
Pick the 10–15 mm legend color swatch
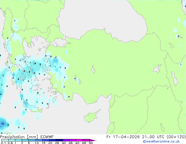[x=39, y=140]
